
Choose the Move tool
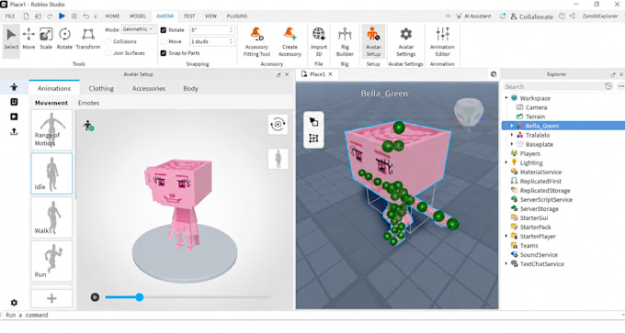point(28,39)
